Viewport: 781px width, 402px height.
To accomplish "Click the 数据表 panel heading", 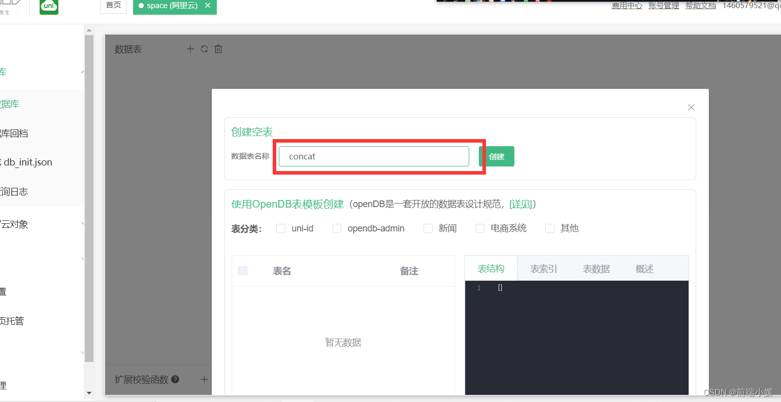I will pos(128,49).
